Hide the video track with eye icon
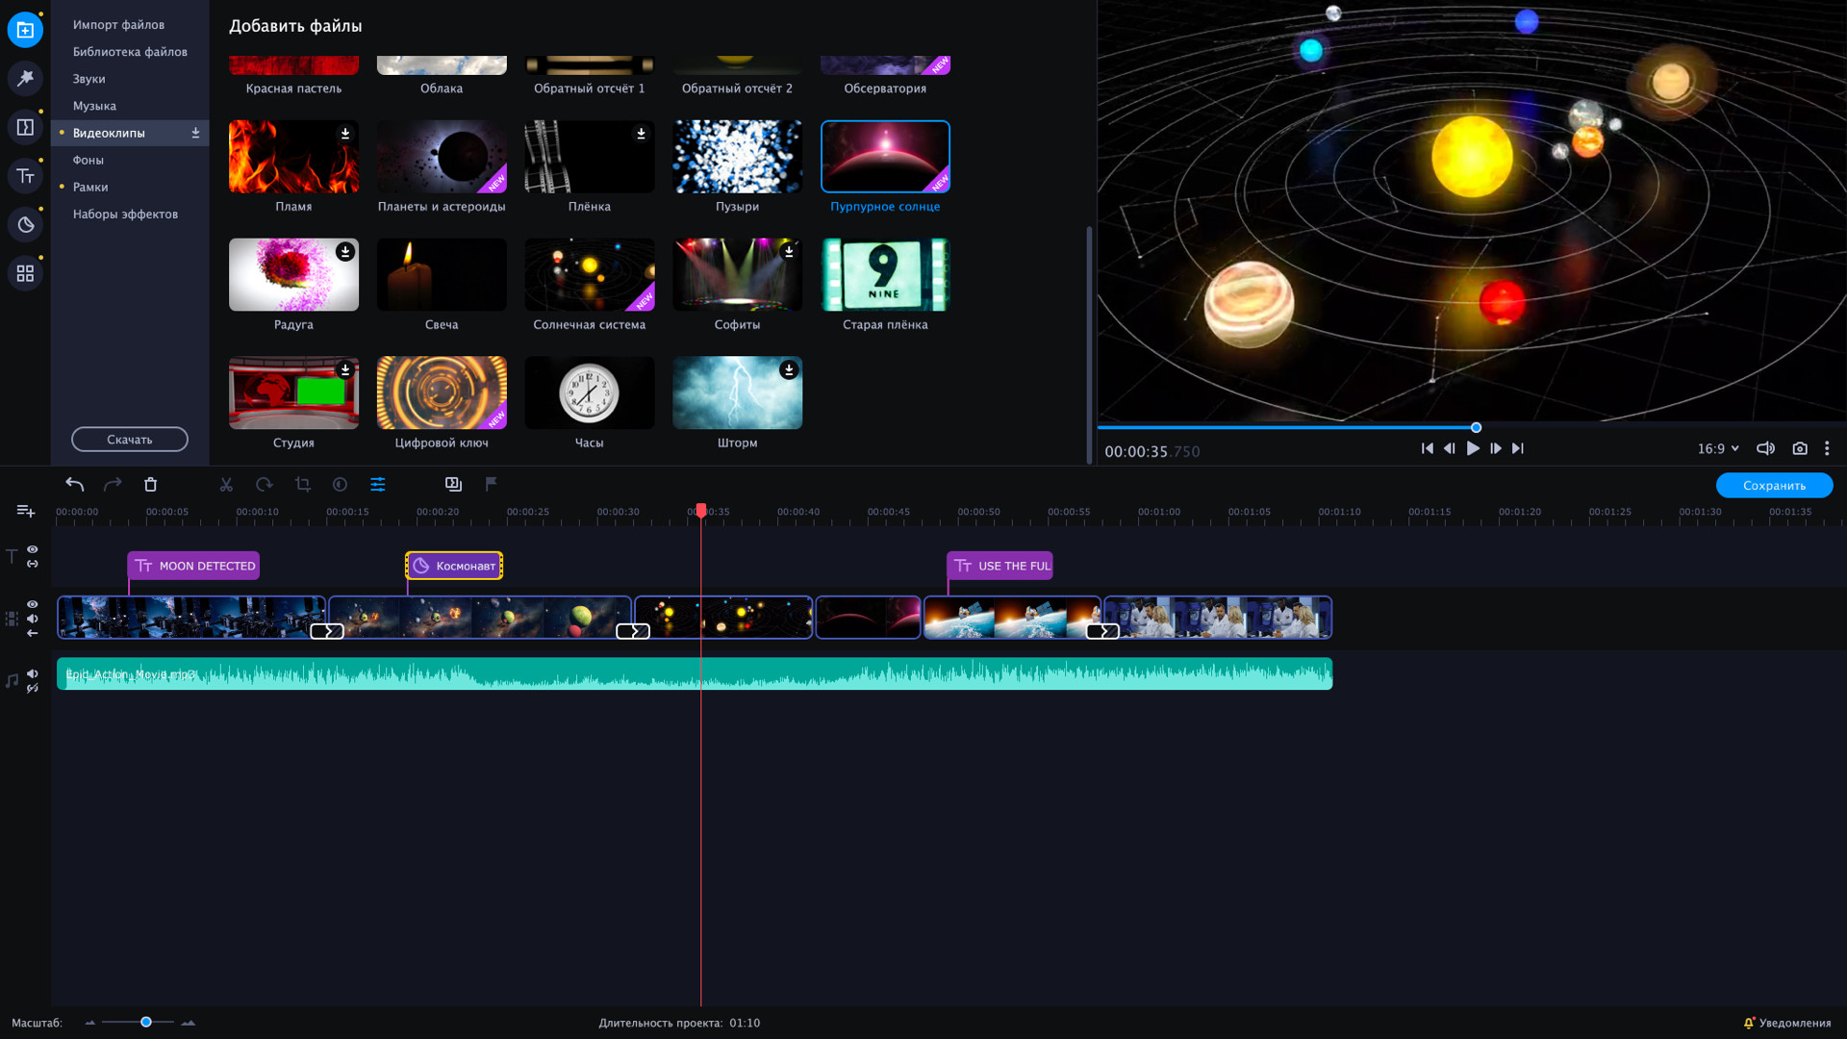Screen dimensions: 1847x1039 [x=33, y=604]
